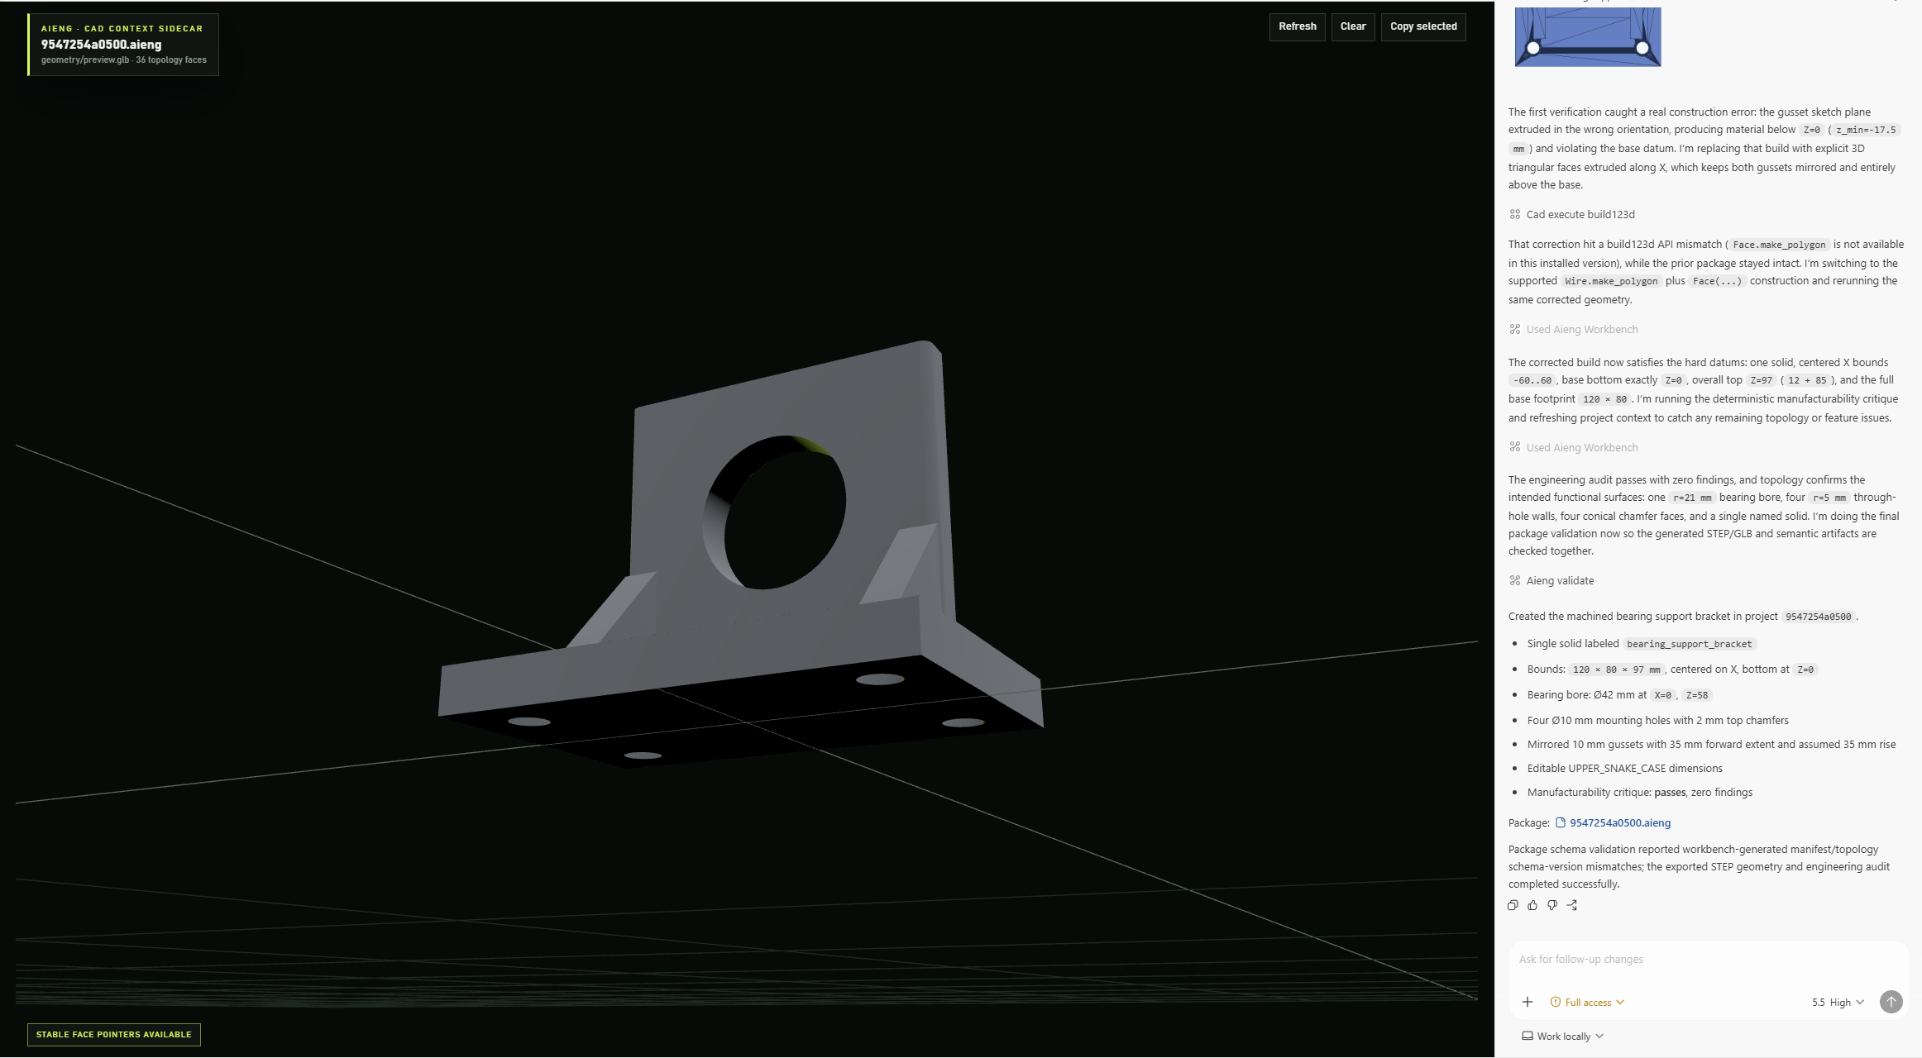The height and width of the screenshot is (1058, 1922).
Task: Click the warning icon beside Full access
Action: (1555, 1002)
